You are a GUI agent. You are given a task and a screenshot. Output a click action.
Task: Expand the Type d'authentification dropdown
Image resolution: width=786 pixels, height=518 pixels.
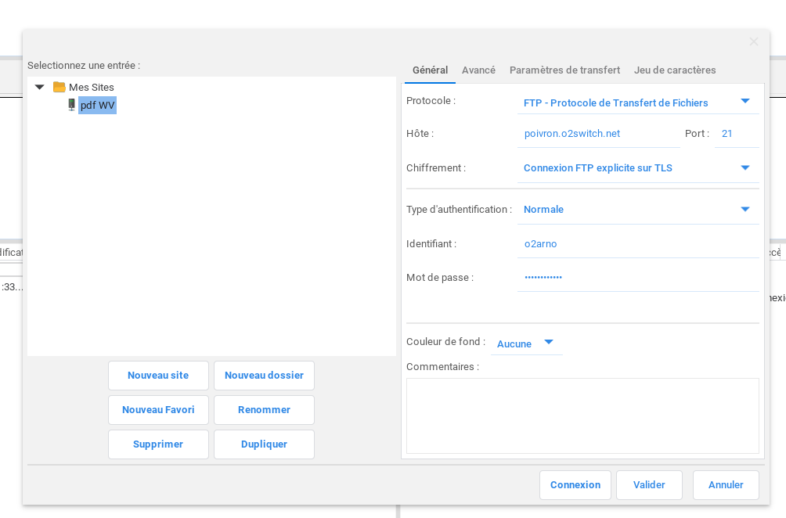[x=745, y=209]
